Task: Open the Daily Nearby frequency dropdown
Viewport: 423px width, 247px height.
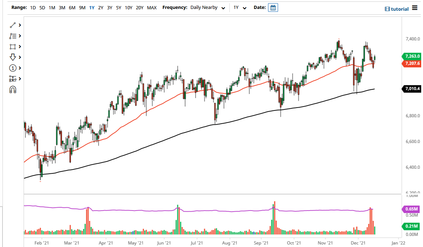Action: point(208,8)
